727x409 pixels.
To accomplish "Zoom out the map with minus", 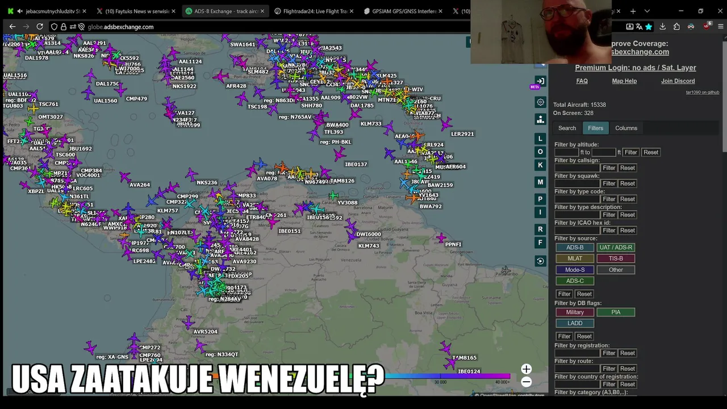I will pos(527,382).
